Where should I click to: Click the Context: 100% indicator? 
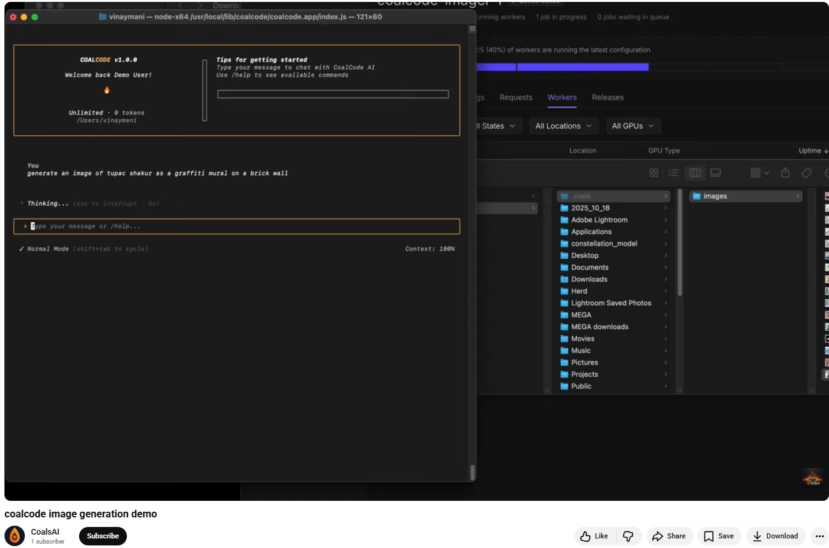point(430,249)
